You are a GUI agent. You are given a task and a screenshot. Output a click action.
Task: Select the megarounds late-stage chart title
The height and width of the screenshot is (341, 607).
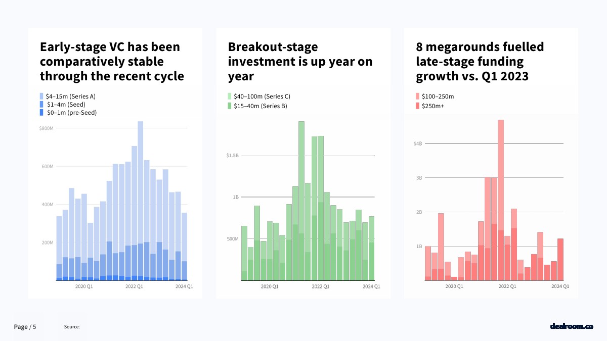[480, 62]
